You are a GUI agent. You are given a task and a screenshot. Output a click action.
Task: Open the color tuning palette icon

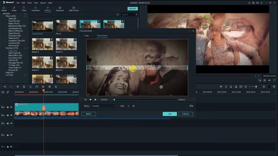tap(43, 87)
